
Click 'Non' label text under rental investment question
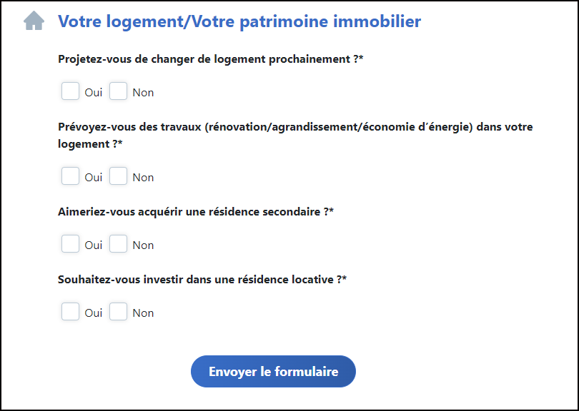(x=143, y=313)
